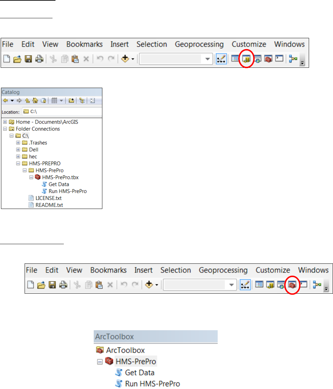The width and height of the screenshot is (333, 389).
Task: Click Catalog window icon in lower toolbar
Action: click(270, 285)
